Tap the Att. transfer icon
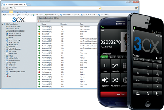This screenshot has height=110, width=164. point(115,81)
